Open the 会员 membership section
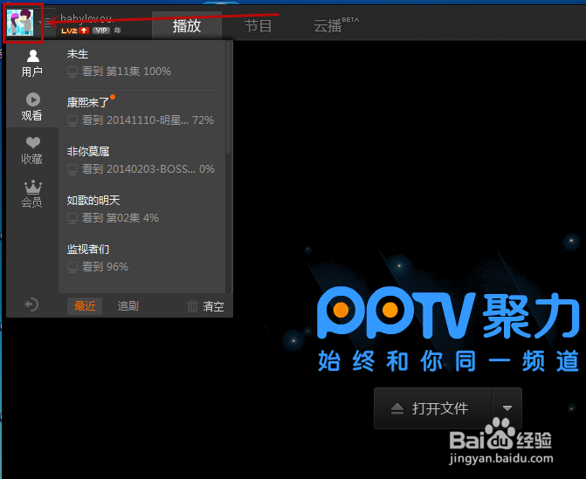 click(32, 194)
